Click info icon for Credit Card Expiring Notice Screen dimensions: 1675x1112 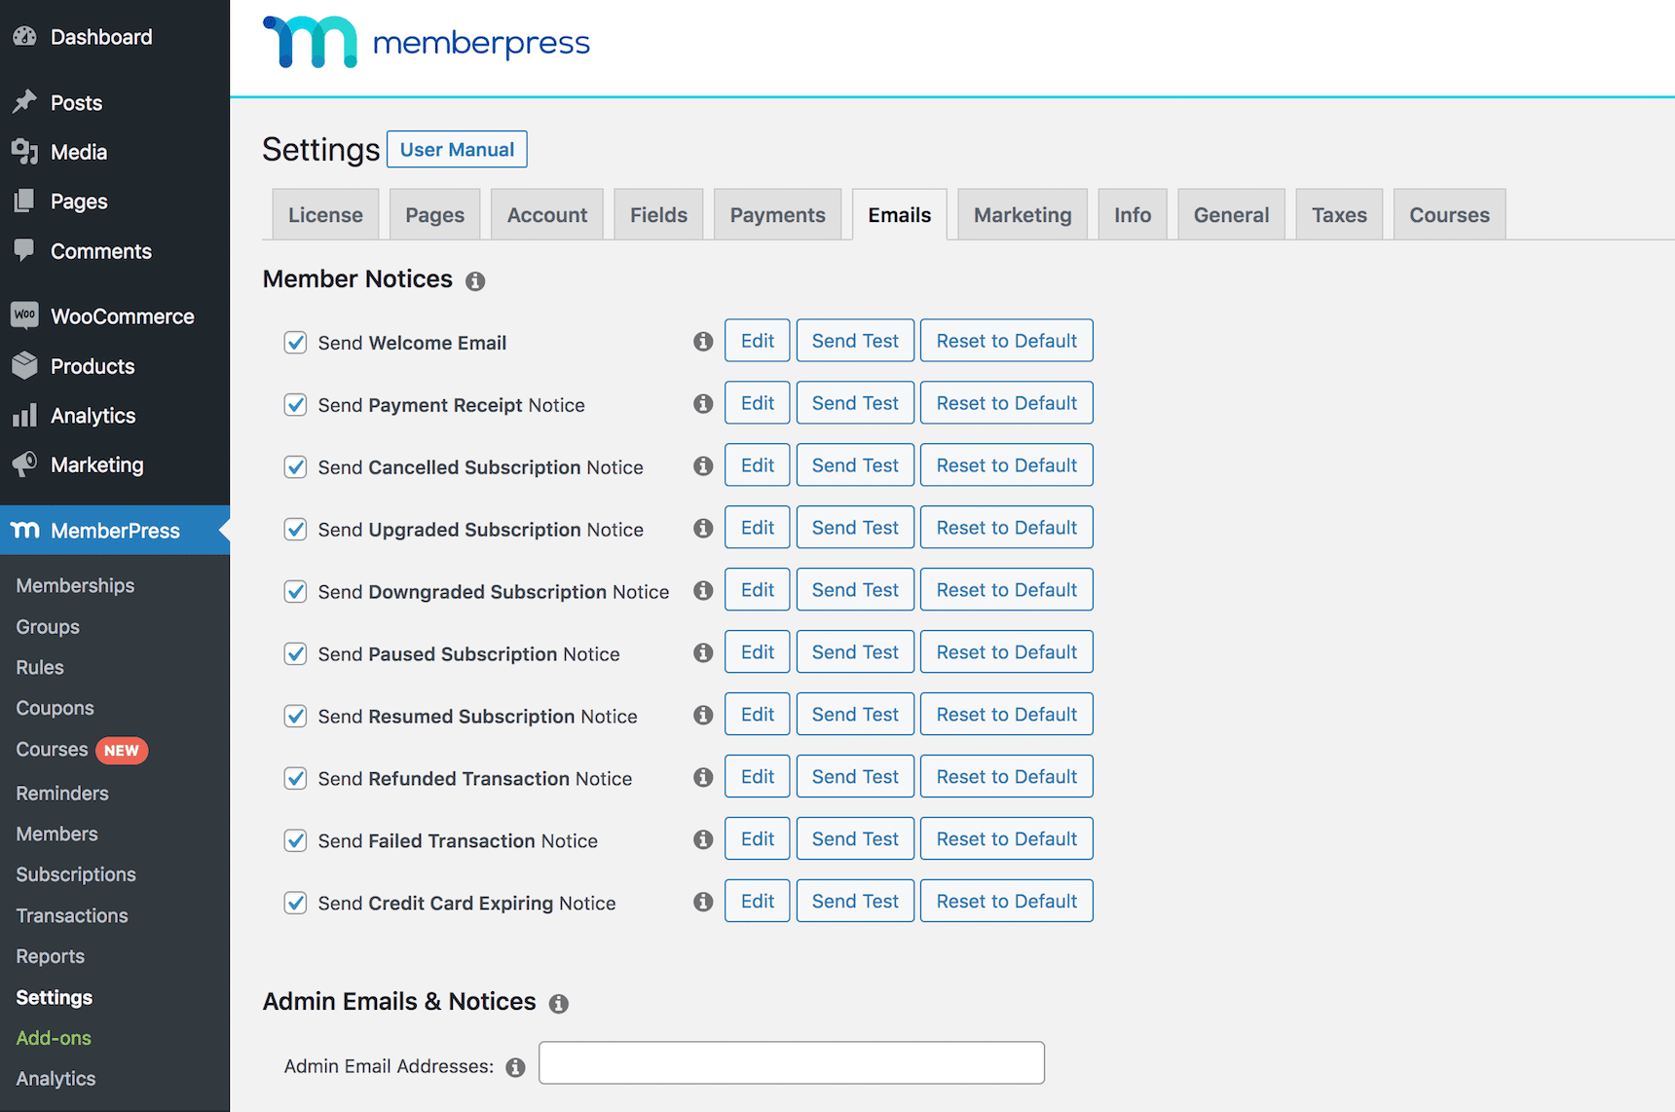tap(703, 903)
